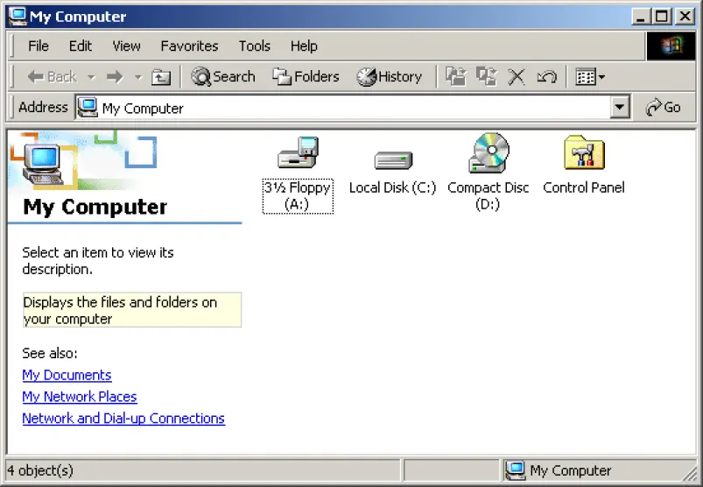Click the Forward arrow toolbar button

(x=115, y=77)
